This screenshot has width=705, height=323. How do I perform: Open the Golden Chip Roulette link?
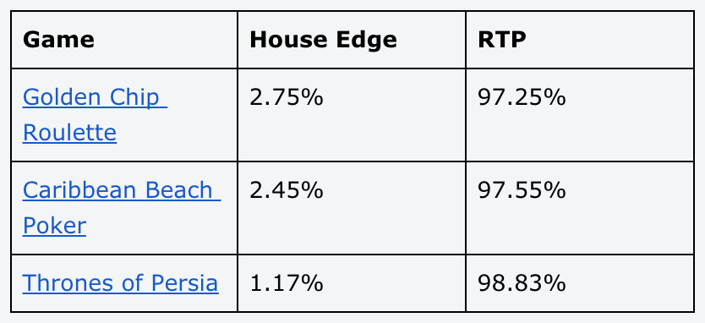coord(95,115)
